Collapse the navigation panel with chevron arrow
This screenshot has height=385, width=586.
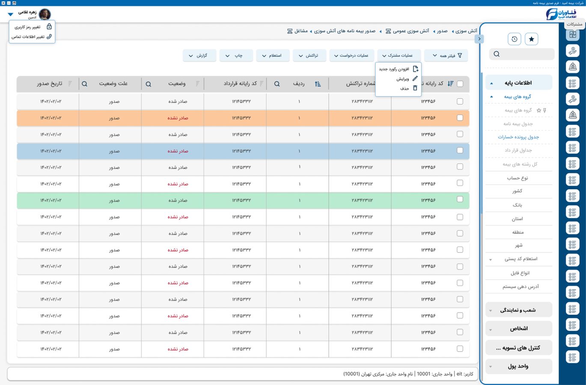[x=479, y=39]
